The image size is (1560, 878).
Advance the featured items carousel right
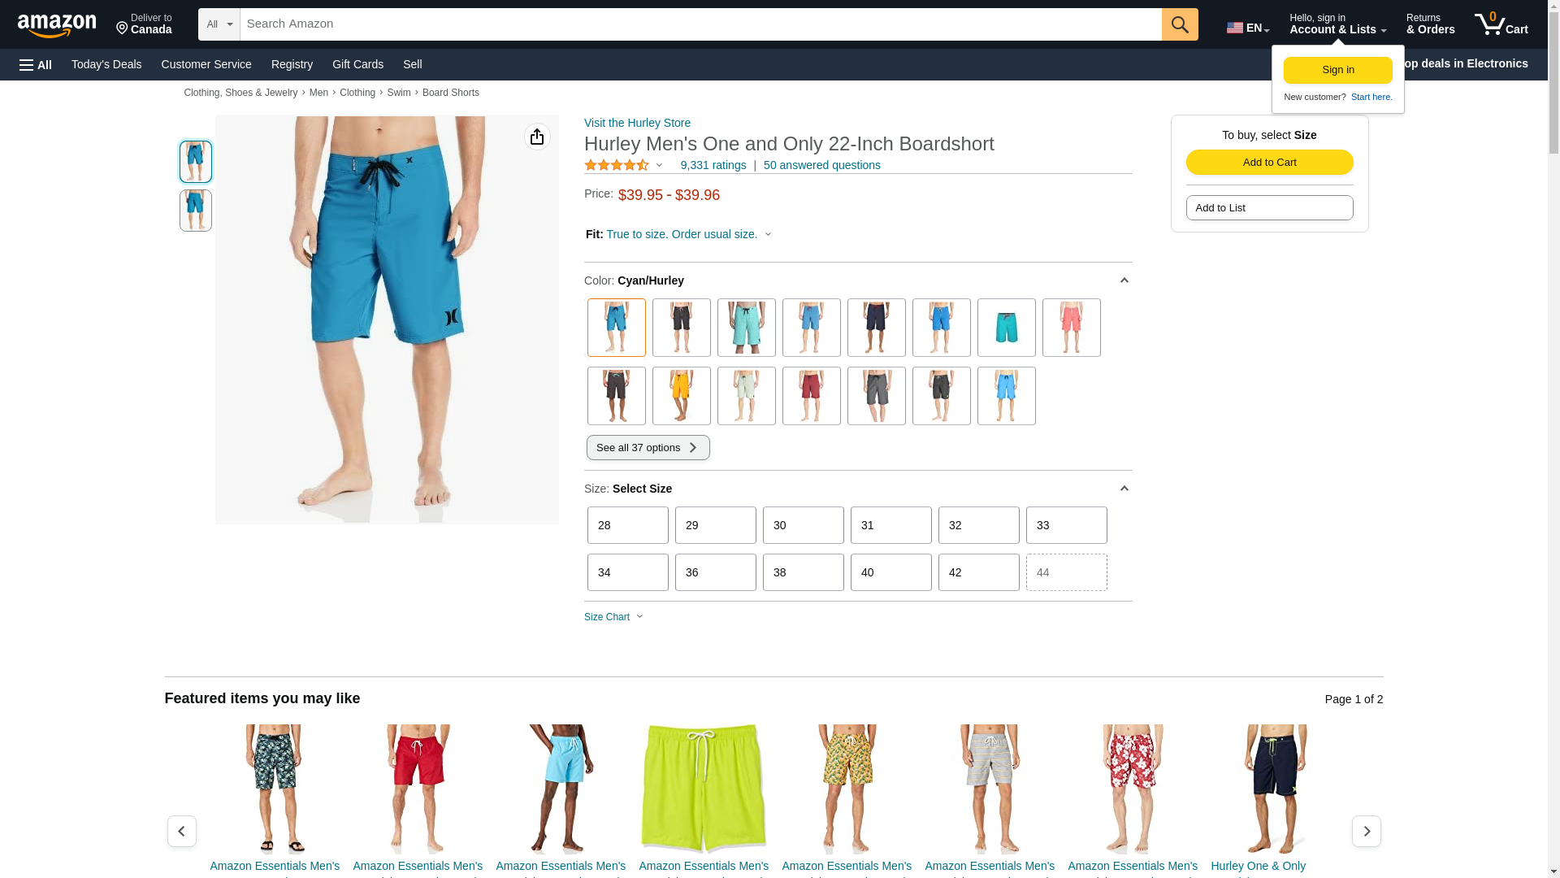1366,831
